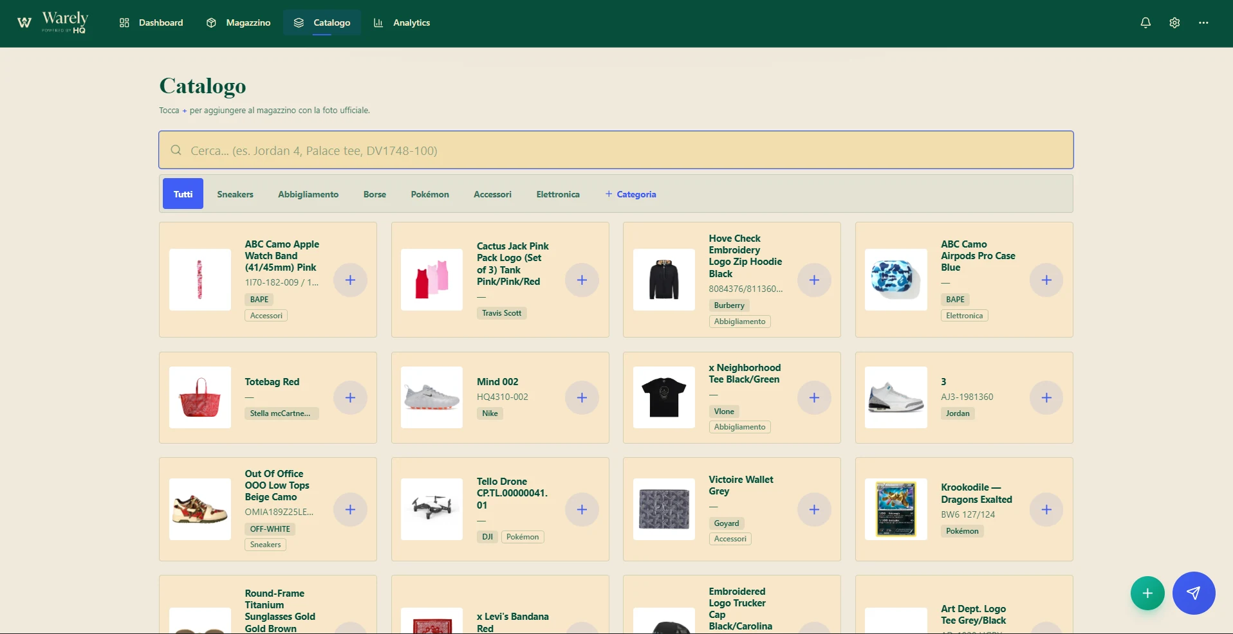
Task: Click the blue paper-plane send button
Action: coord(1194,593)
